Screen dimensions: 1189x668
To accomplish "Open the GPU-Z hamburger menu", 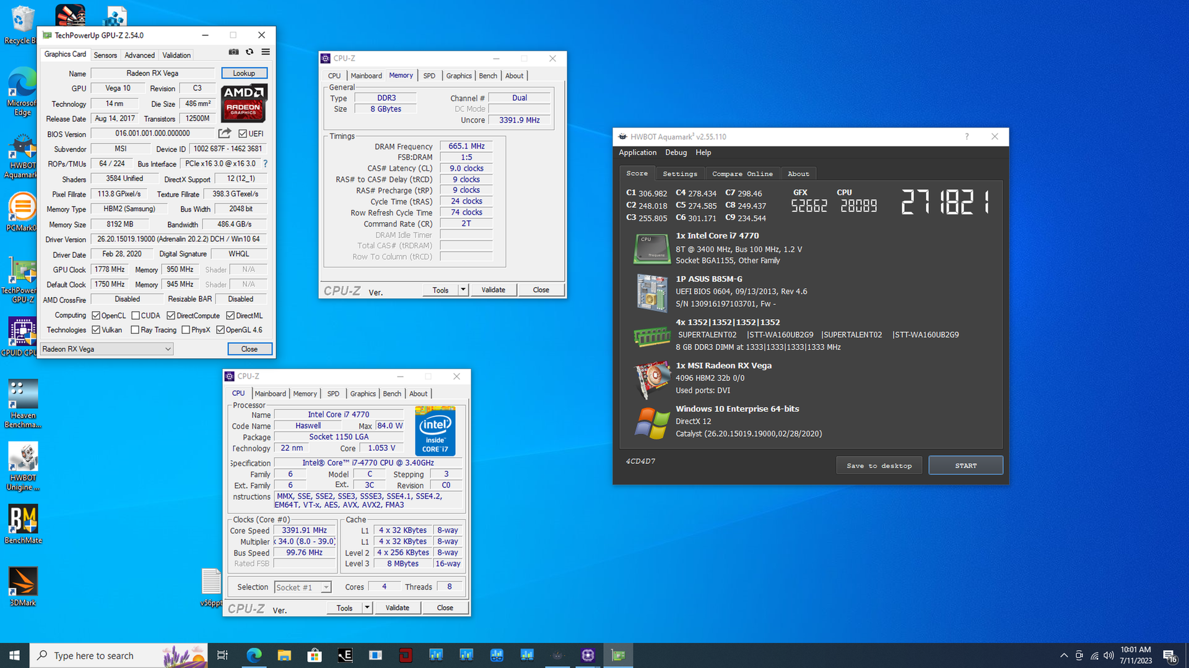I will [266, 52].
